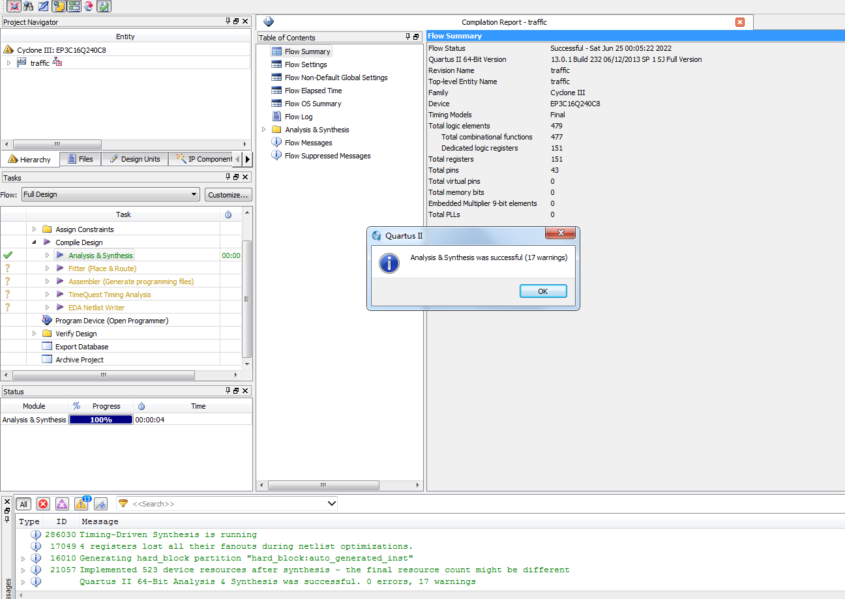The image size is (845, 599).
Task: Expand the Analysis & Synthesis report folder
Action: (264, 130)
